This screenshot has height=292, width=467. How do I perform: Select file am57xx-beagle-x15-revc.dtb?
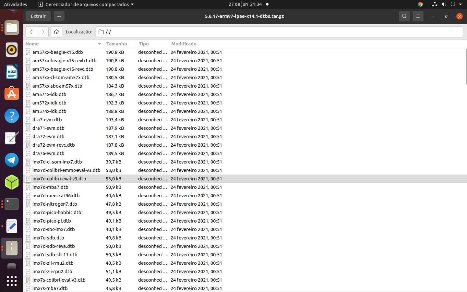pos(245,69)
